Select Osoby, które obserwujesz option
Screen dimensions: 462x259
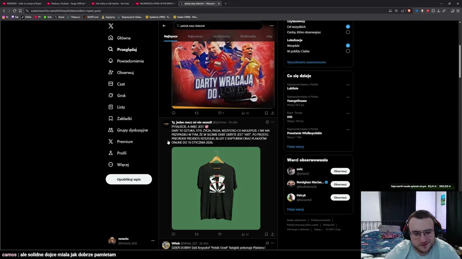pyautogui.click(x=348, y=32)
